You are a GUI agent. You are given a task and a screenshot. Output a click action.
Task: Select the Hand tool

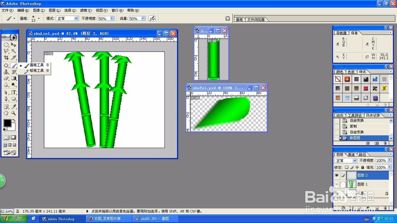[x=6, y=113]
